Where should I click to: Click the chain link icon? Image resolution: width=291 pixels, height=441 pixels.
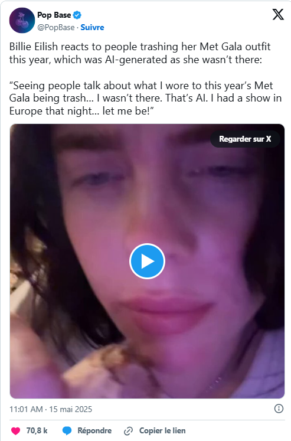pos(128,431)
